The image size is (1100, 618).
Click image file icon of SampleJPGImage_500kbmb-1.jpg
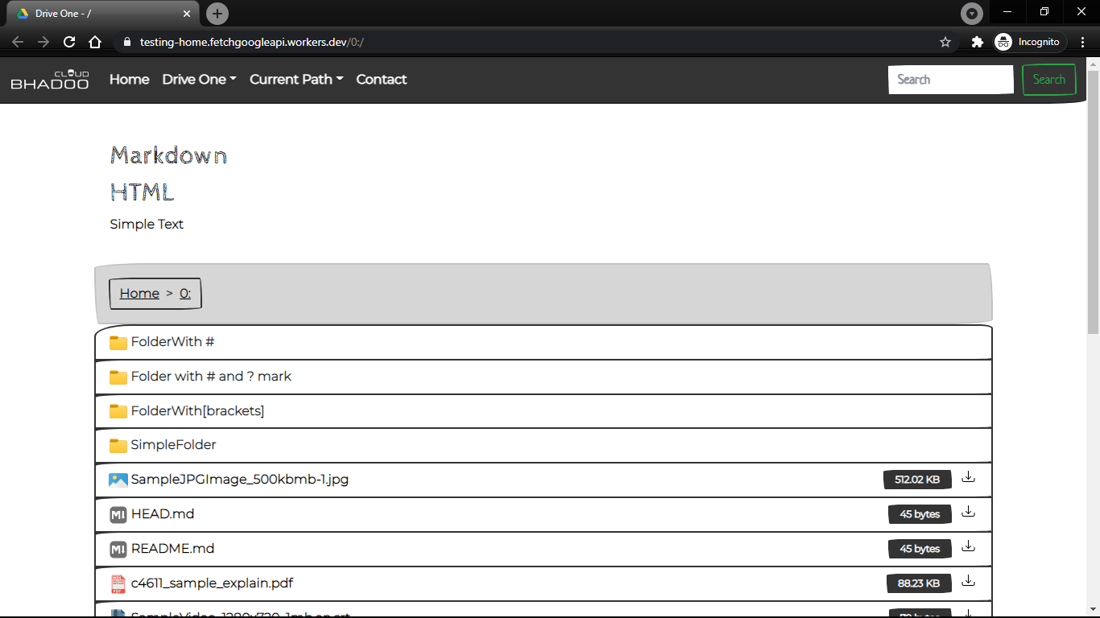pos(118,480)
